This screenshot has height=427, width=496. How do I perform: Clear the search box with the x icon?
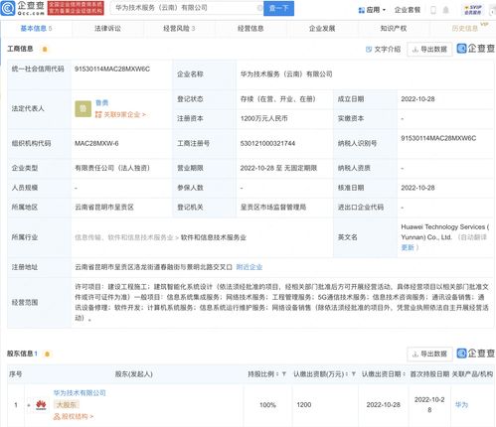pyautogui.click(x=259, y=8)
